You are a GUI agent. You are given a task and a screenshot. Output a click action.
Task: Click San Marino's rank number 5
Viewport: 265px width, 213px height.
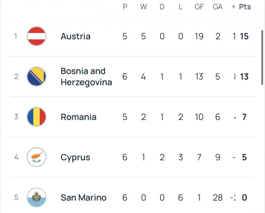(16, 197)
